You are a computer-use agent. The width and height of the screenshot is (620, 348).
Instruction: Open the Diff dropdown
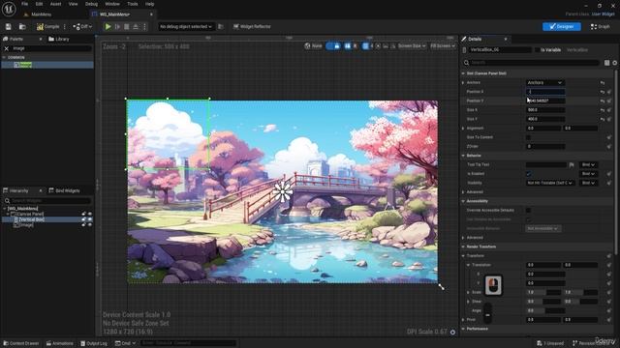pyautogui.click(x=82, y=26)
